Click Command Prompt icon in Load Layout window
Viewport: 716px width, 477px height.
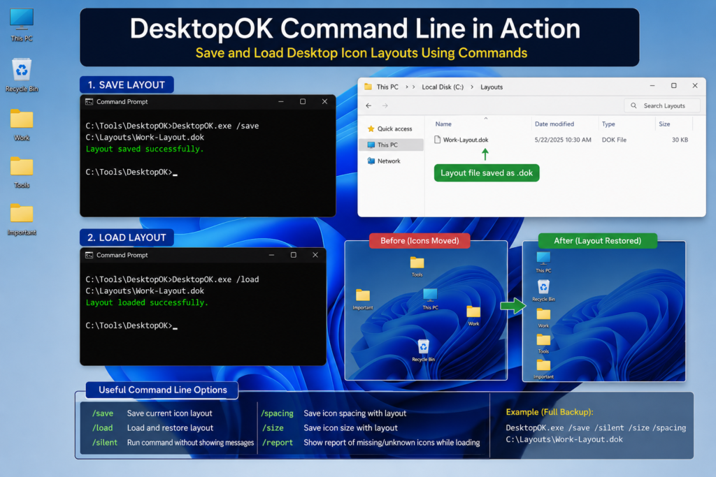click(89, 255)
